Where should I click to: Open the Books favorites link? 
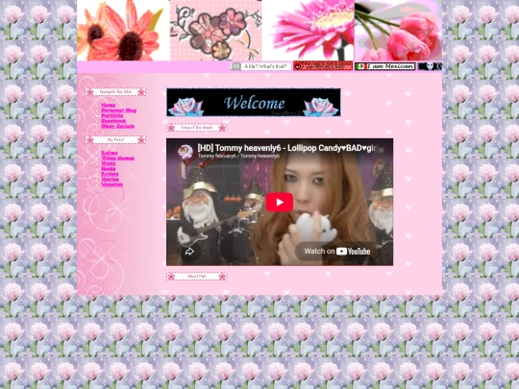coord(109,169)
